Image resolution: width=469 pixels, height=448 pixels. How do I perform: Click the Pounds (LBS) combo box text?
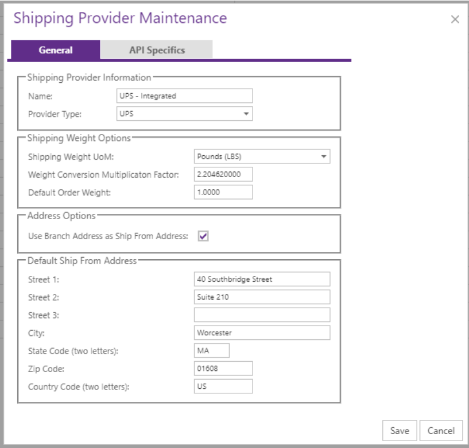click(219, 156)
